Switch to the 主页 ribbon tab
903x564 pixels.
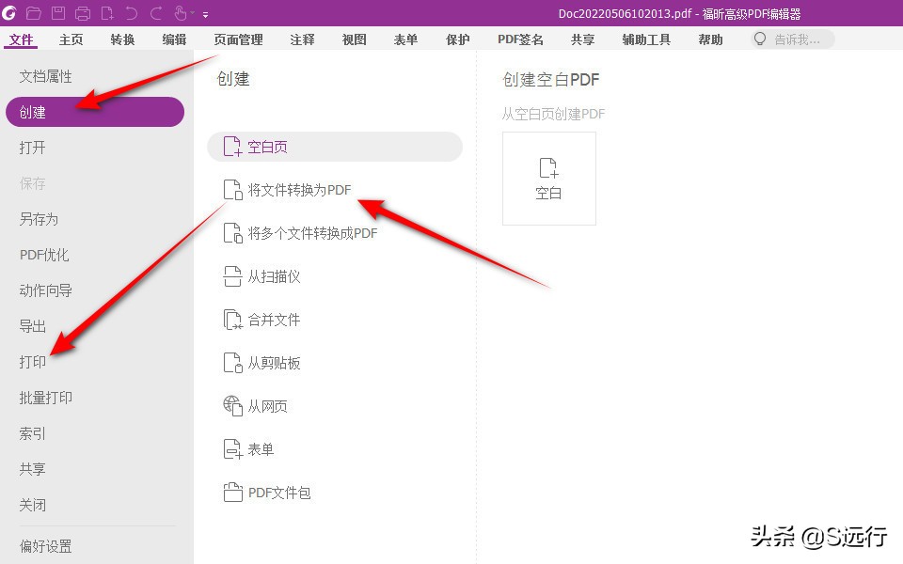tap(72, 39)
